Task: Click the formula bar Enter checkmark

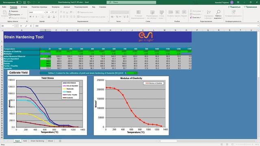Action: [x=26, y=26]
